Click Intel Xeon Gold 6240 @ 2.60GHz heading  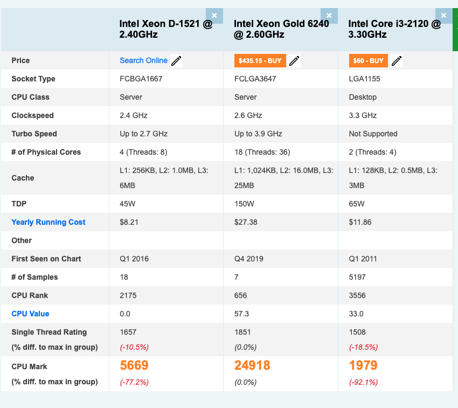pos(281,29)
